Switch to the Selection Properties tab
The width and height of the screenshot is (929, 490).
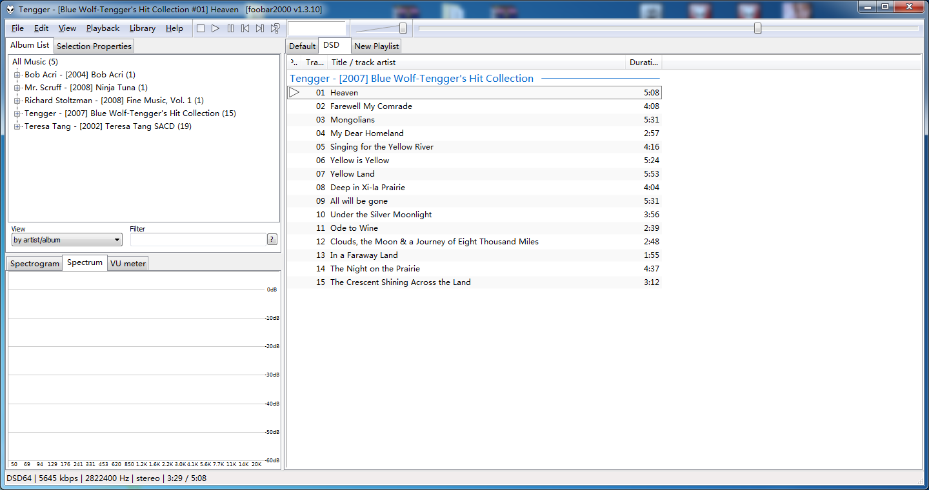(94, 46)
